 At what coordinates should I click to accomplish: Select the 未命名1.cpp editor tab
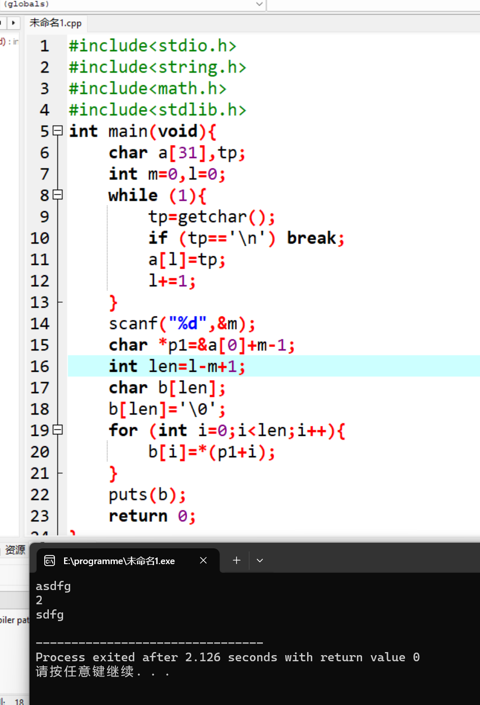pos(56,23)
